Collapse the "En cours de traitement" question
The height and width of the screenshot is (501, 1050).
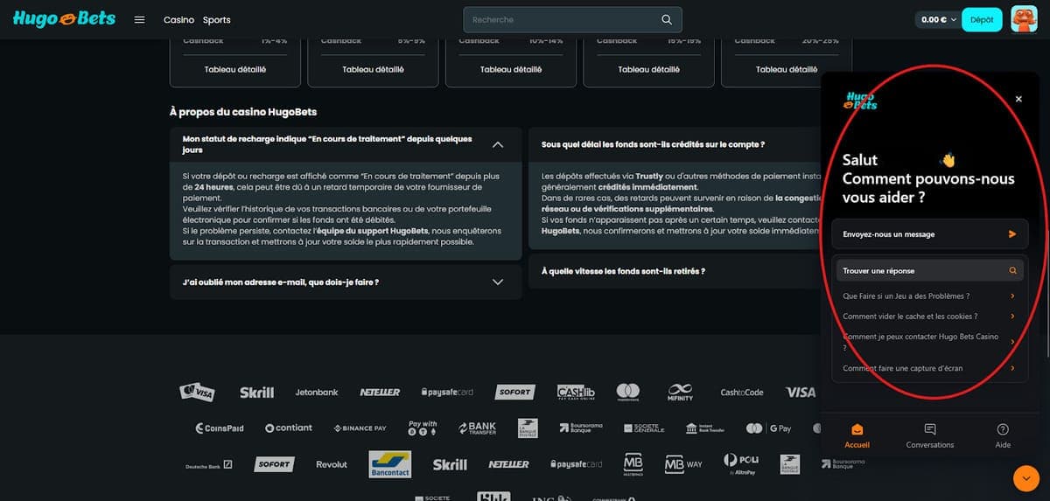pos(498,144)
